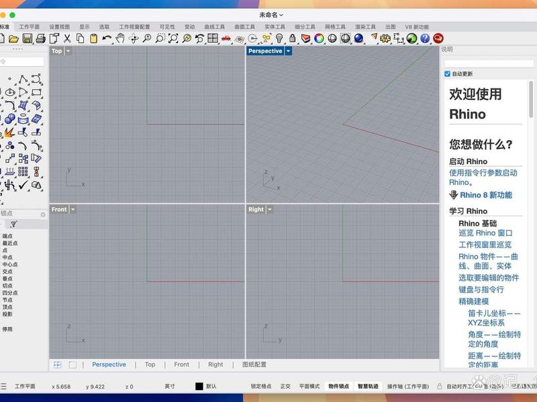537x402 pixels.
Task: Switch to the 渲染工具 toolbar tab
Action: click(365, 27)
